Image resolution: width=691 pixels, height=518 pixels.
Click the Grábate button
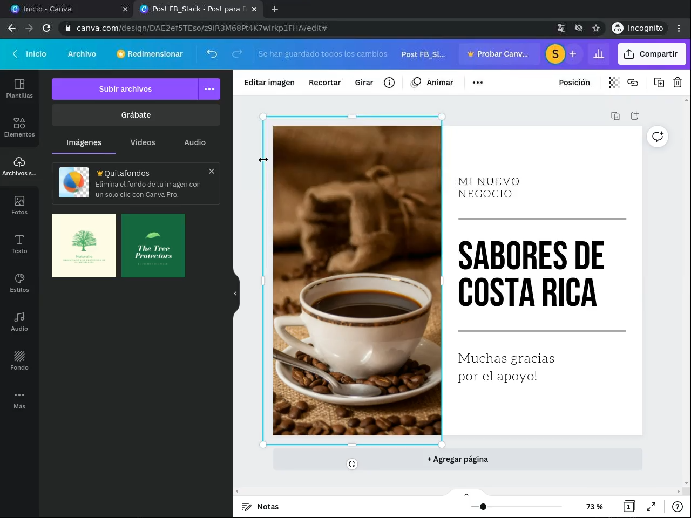[x=136, y=115]
